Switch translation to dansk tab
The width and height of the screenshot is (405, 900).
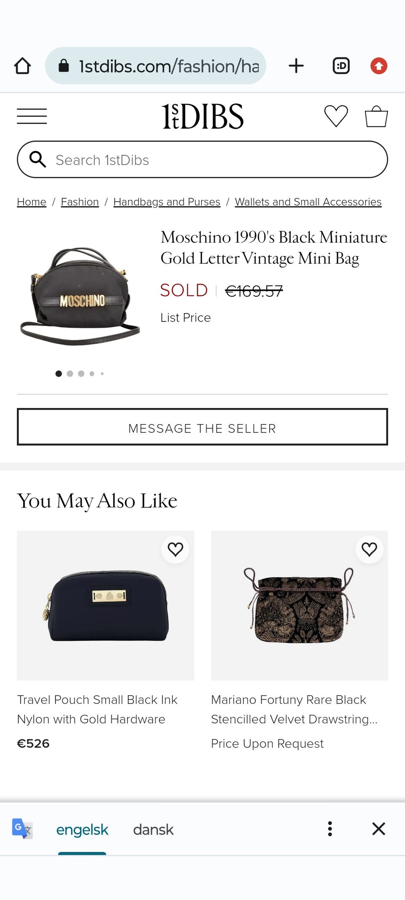point(153,830)
